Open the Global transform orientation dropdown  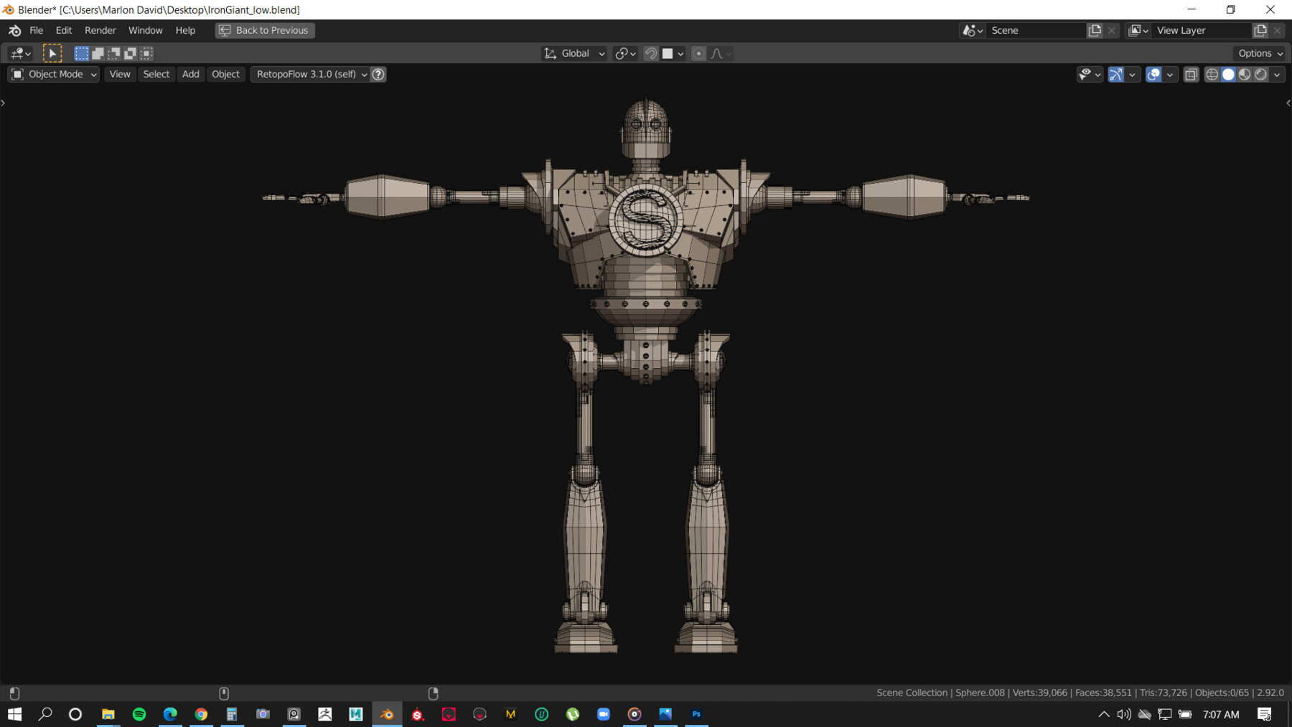(573, 53)
